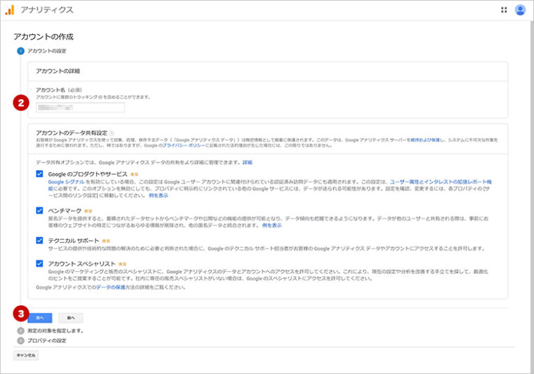Click the Google のプロダクトやサービス option label

pyautogui.click(x=88, y=174)
